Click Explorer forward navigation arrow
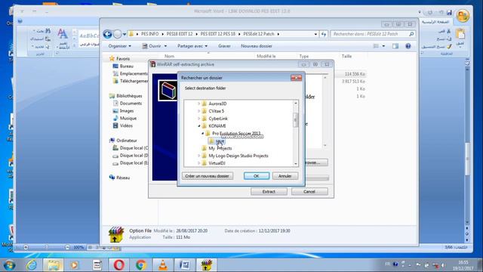This screenshot has width=483, height=272. pos(118,34)
